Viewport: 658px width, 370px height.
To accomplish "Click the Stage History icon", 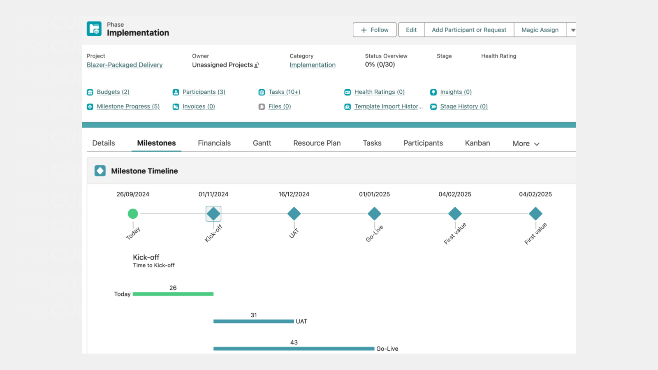I will 433,106.
